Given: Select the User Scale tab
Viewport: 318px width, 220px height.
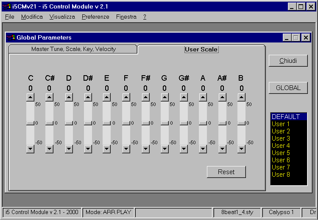Looking at the screenshot, I should [201, 49].
